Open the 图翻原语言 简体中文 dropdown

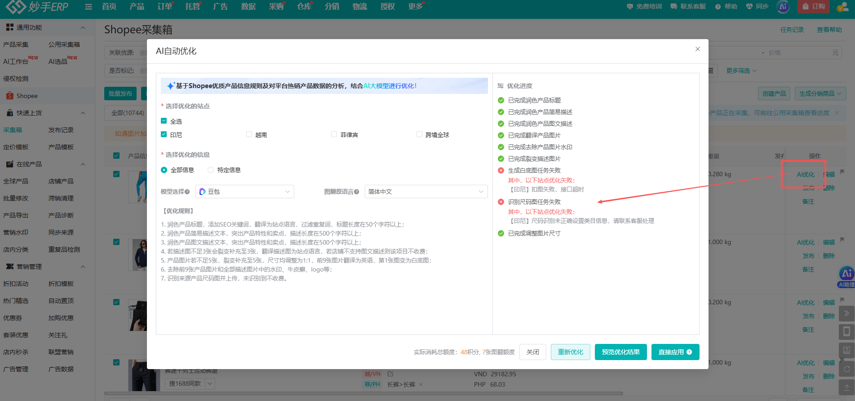pyautogui.click(x=426, y=192)
